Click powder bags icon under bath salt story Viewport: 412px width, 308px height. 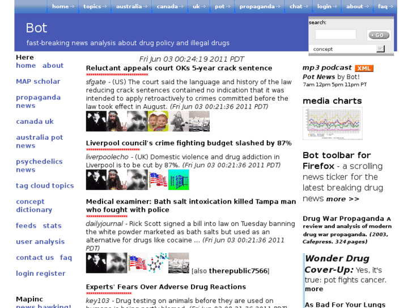[x=179, y=263]
